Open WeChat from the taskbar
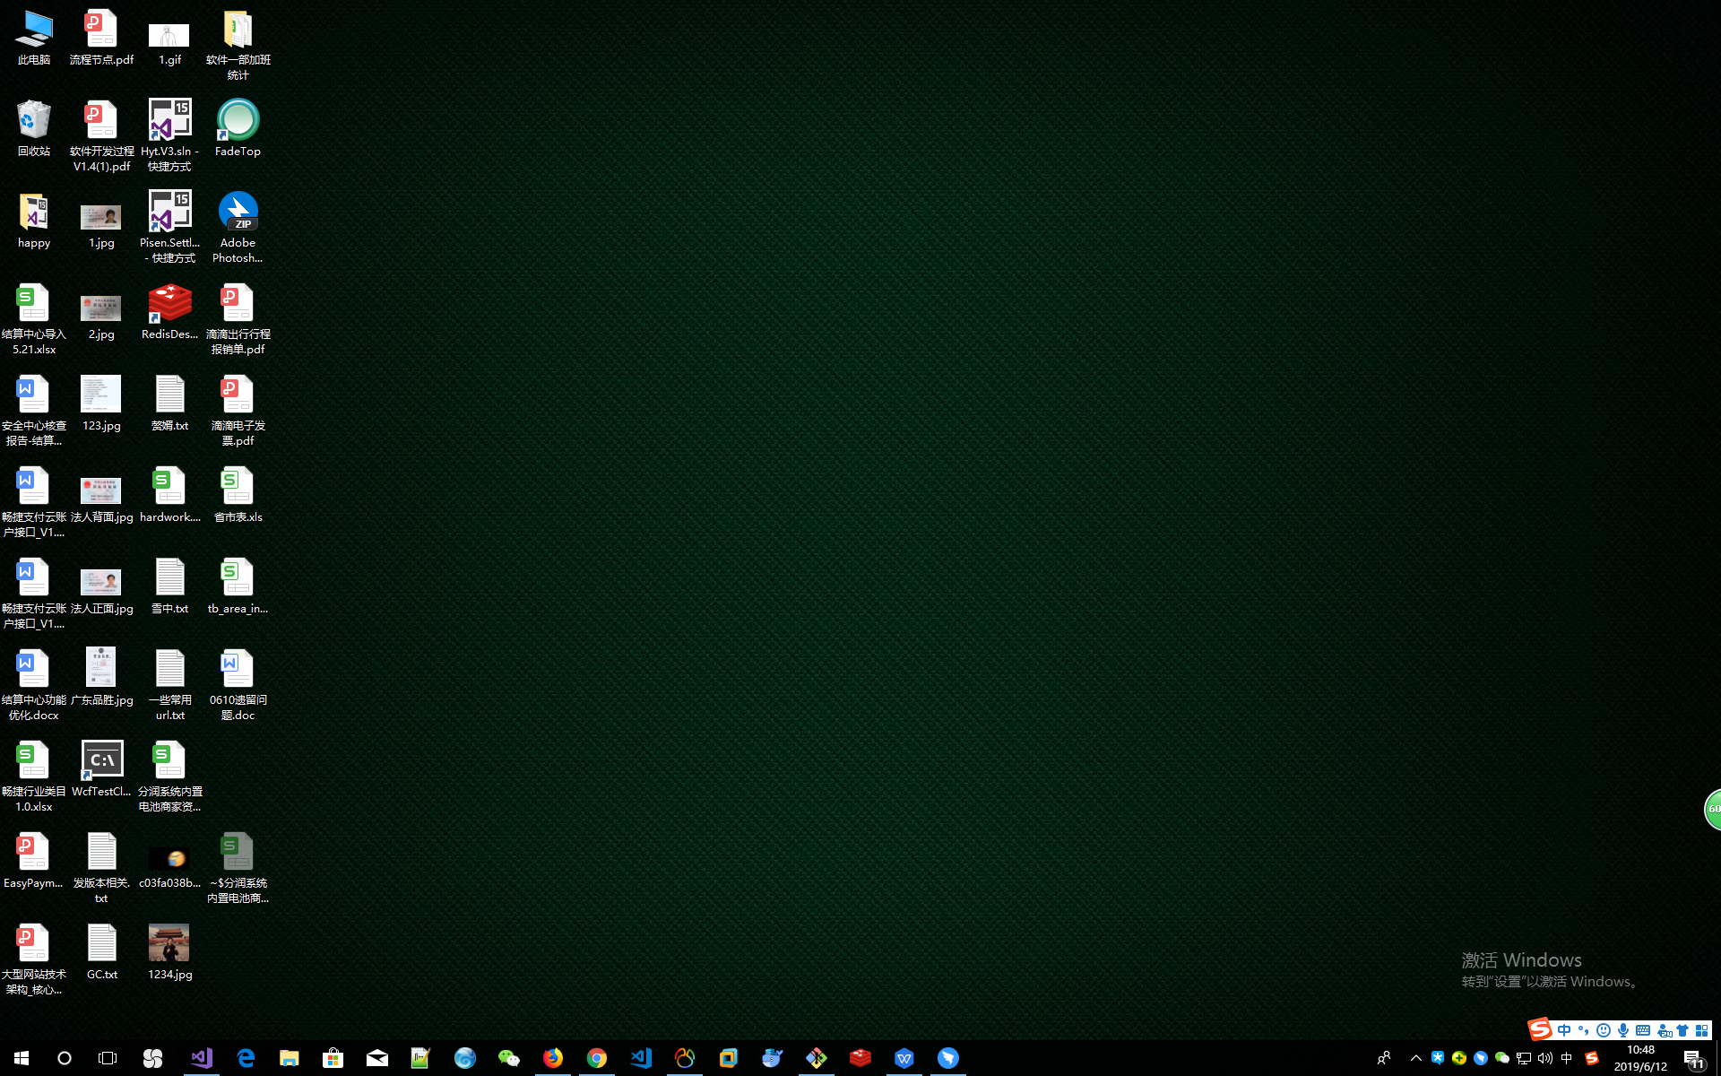 point(508,1058)
